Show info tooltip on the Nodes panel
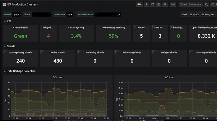217x121 pixels. click(134, 27)
